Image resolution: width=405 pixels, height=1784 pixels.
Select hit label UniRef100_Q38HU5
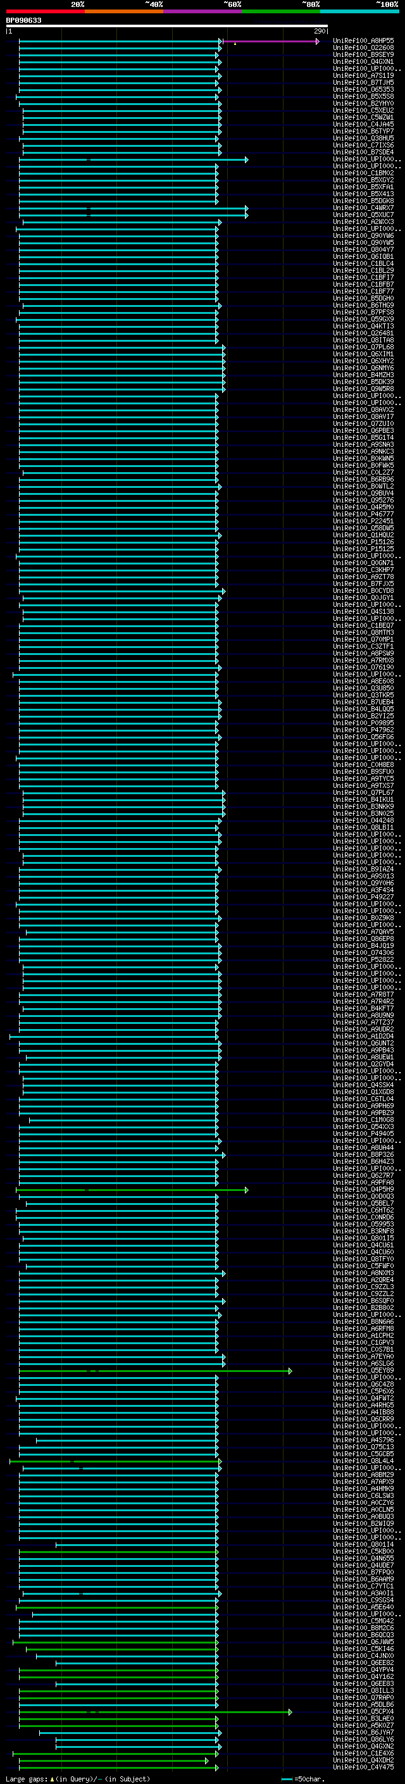[363, 138]
